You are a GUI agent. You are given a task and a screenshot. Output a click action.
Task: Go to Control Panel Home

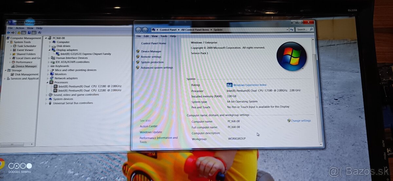tap(153, 43)
